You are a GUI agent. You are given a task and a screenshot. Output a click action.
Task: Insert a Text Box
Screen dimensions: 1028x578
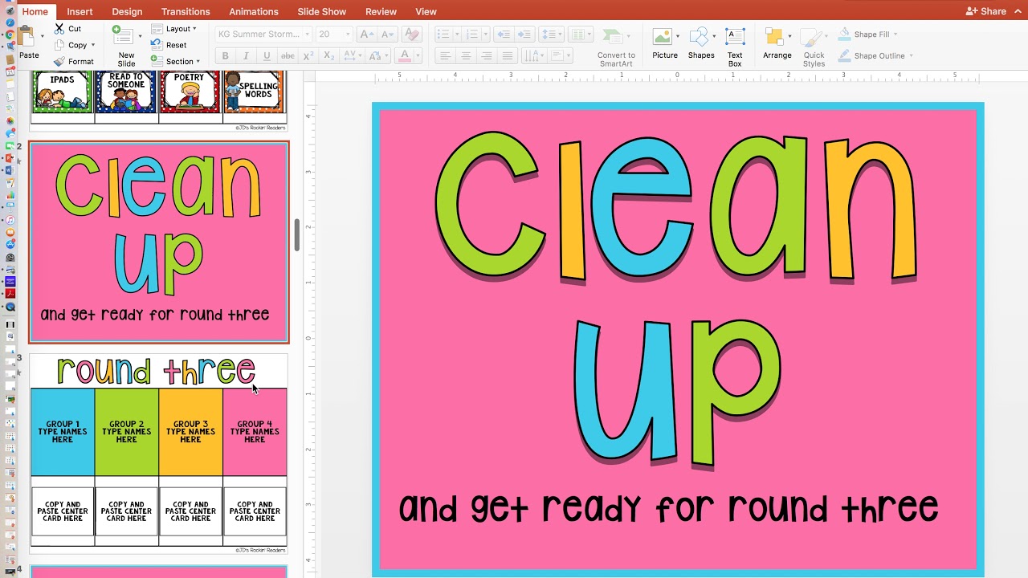coord(735,47)
